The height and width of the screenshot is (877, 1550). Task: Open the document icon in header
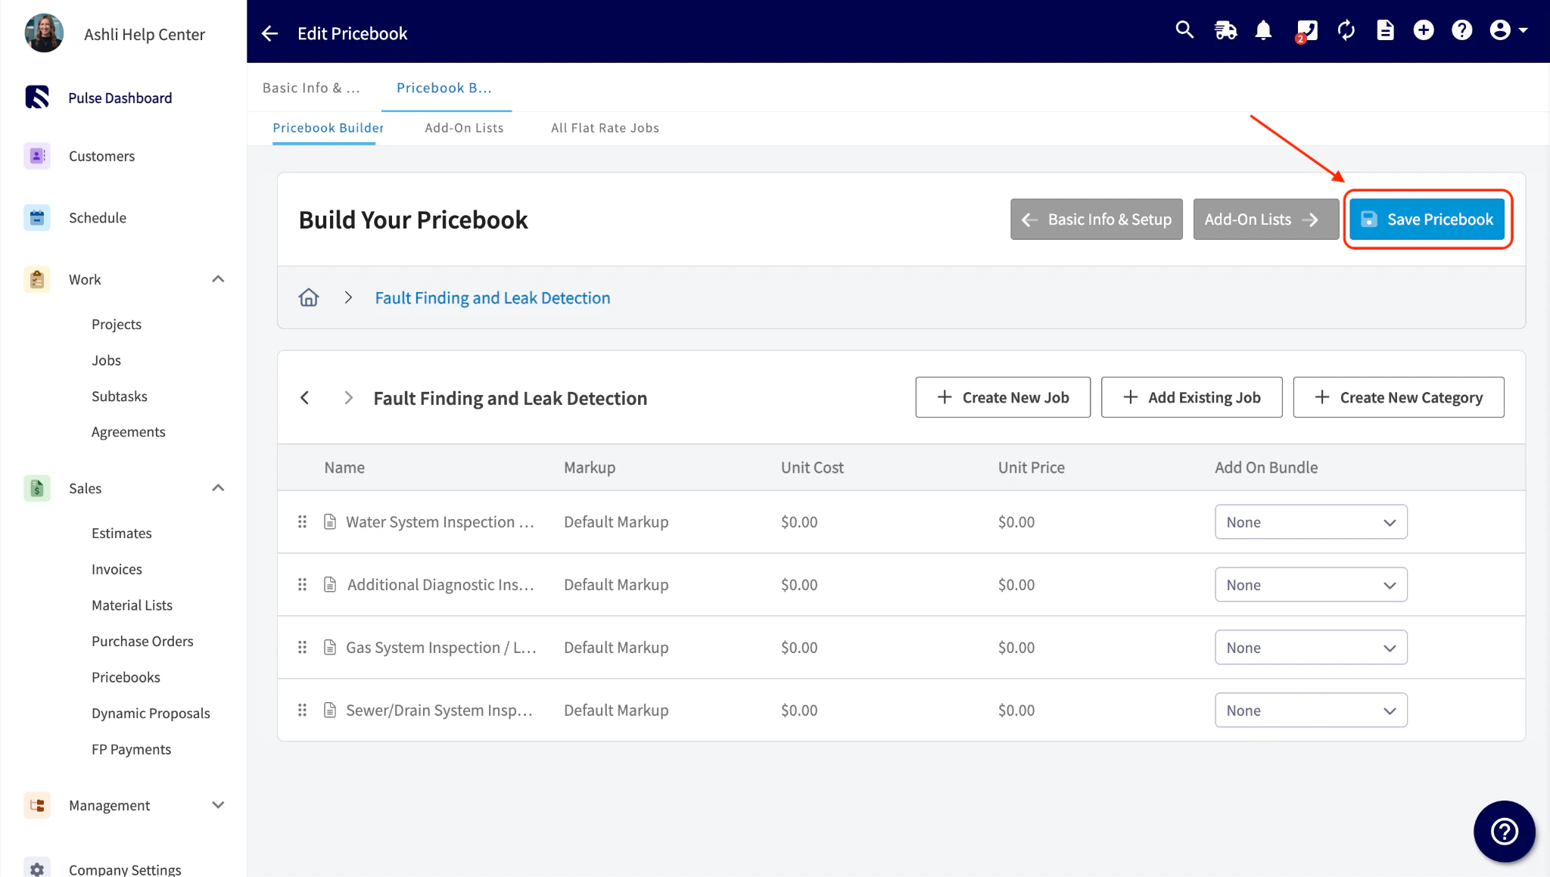pyautogui.click(x=1385, y=30)
